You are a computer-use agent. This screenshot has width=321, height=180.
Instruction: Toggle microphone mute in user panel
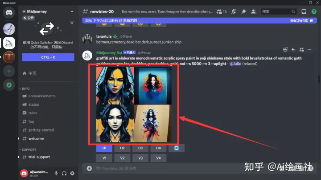click(56, 173)
